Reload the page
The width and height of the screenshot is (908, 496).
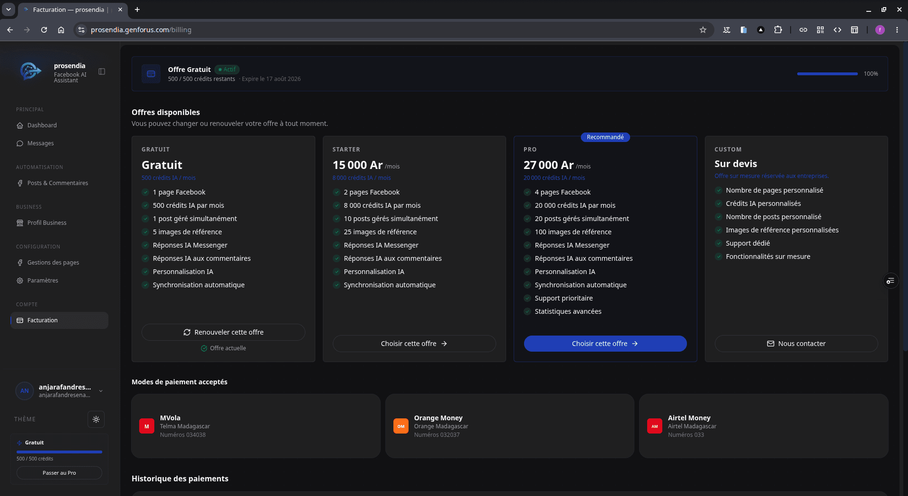coord(44,30)
